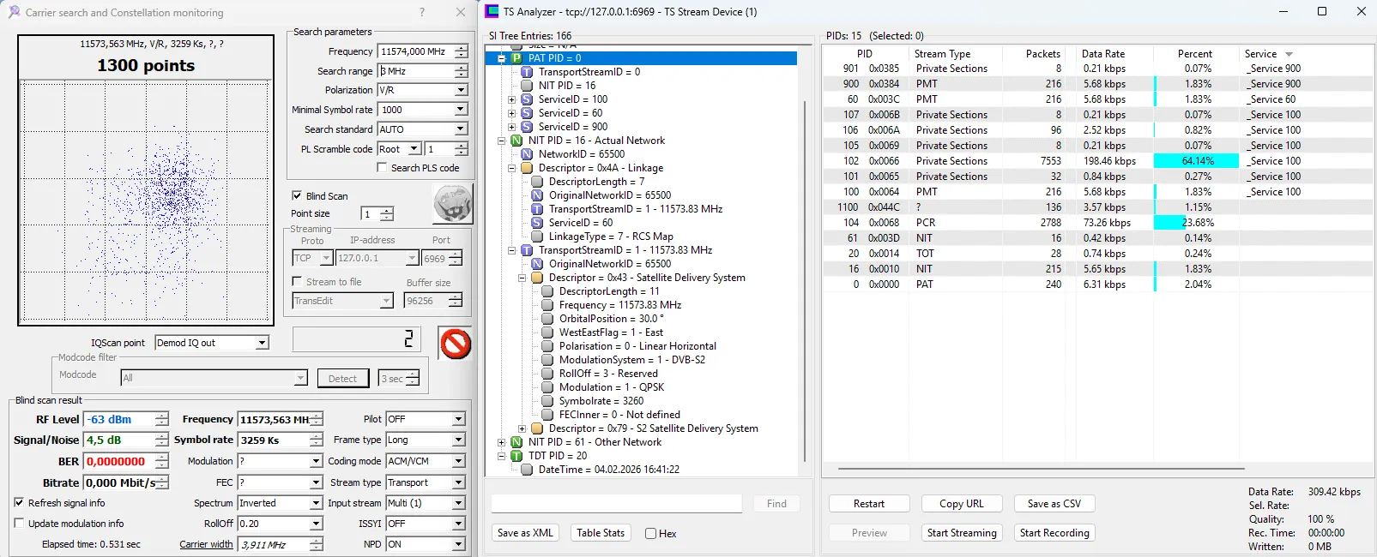The height and width of the screenshot is (557, 1377).
Task: Click the ServiceID = 900 icon
Action: click(527, 127)
